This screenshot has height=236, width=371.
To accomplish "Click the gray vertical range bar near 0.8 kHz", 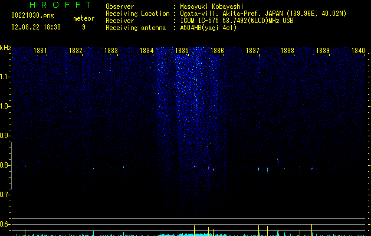I will 12,166.
